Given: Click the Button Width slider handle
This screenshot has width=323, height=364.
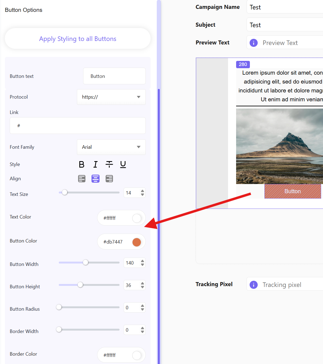Looking at the screenshot, I should [x=86, y=262].
